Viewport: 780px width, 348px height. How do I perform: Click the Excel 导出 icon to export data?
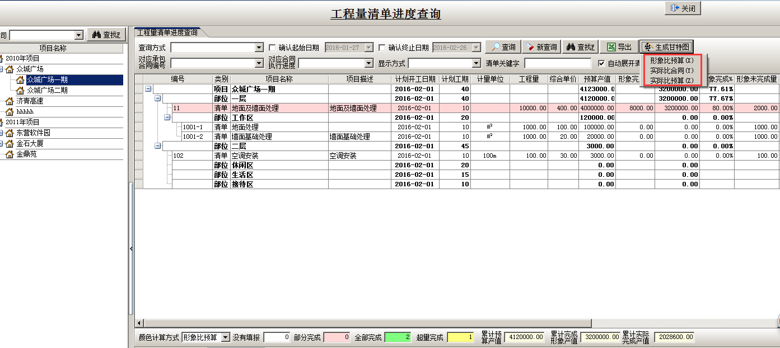point(611,46)
